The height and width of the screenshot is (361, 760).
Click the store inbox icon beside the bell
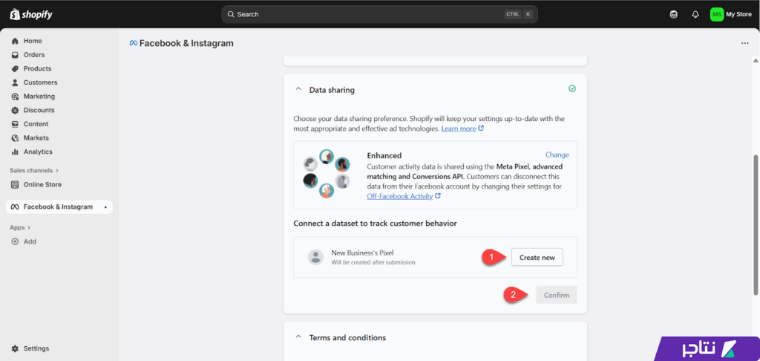(674, 14)
